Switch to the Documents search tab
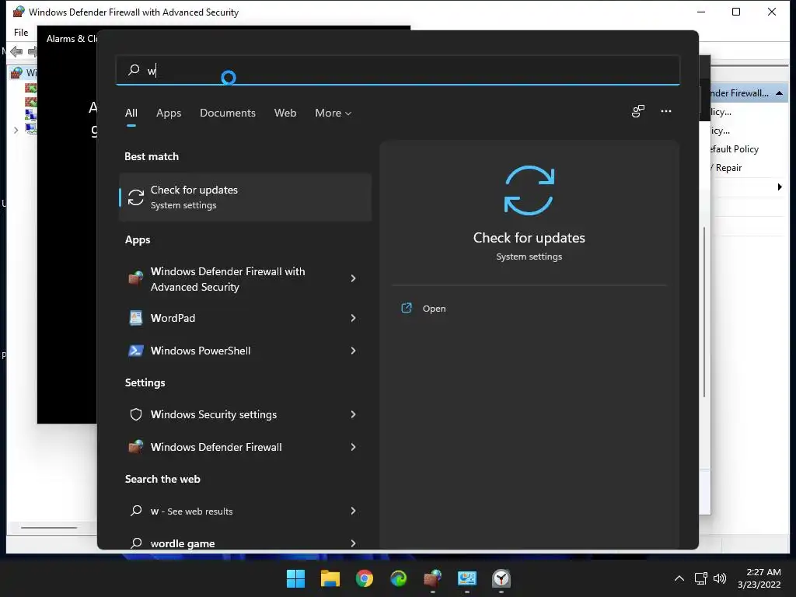Viewport: 796px width, 597px height. coord(228,113)
